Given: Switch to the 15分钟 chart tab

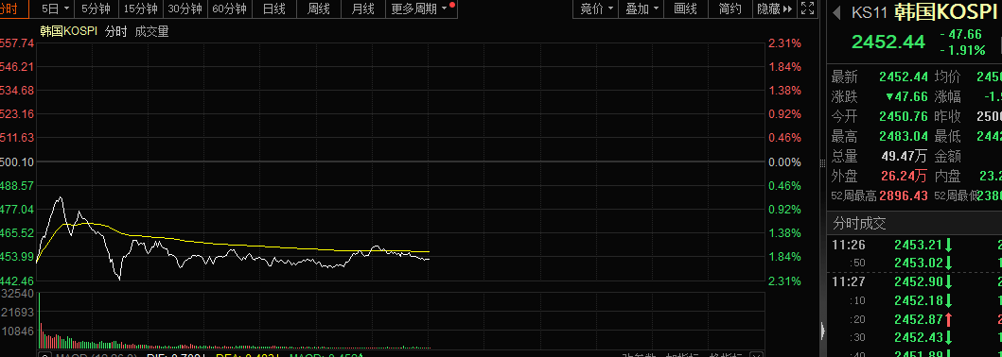Looking at the screenshot, I should [141, 8].
